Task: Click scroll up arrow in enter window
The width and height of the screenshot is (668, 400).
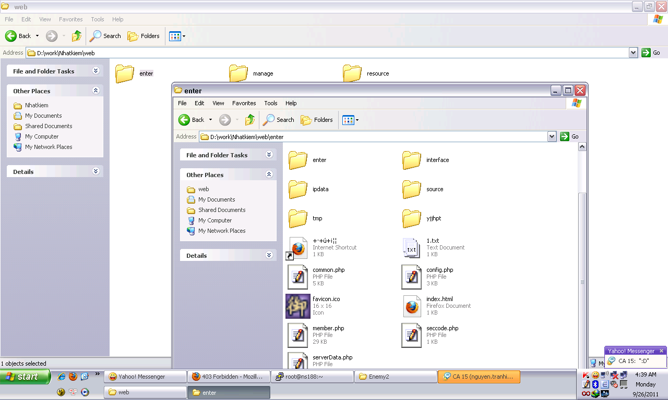Action: (x=582, y=147)
